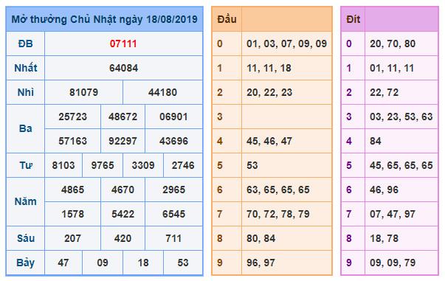Click the Sáu row label
The height and width of the screenshot is (281, 445).
(x=26, y=238)
